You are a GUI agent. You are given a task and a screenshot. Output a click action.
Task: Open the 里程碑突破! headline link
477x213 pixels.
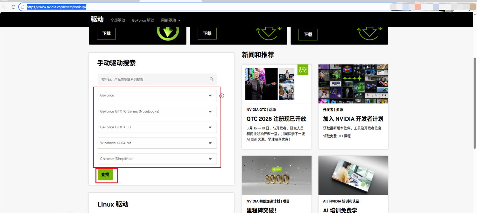pos(262,210)
